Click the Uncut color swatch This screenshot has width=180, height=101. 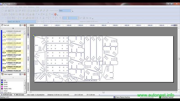pos(2,91)
